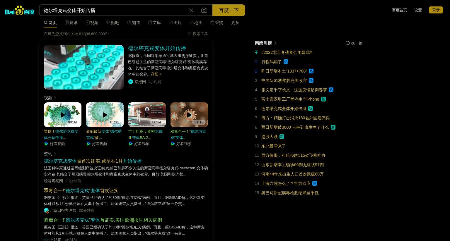
Task: Open video title 警惕！德尔塔克戎变体开始传播
Action: [61, 135]
